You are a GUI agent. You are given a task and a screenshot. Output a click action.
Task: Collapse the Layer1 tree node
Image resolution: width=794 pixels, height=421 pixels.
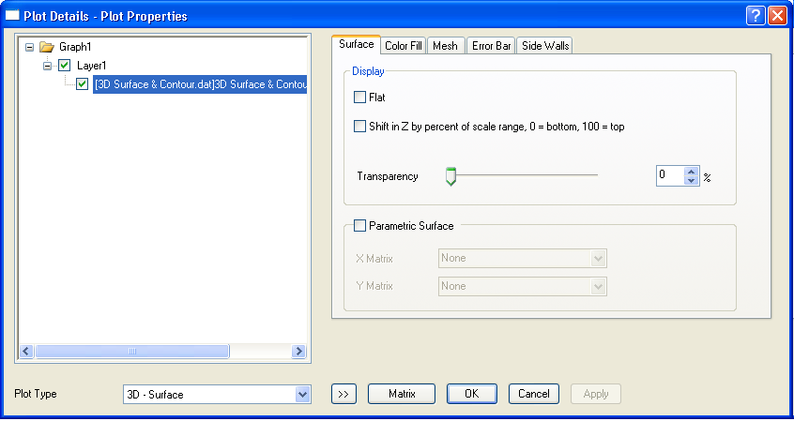coord(48,66)
